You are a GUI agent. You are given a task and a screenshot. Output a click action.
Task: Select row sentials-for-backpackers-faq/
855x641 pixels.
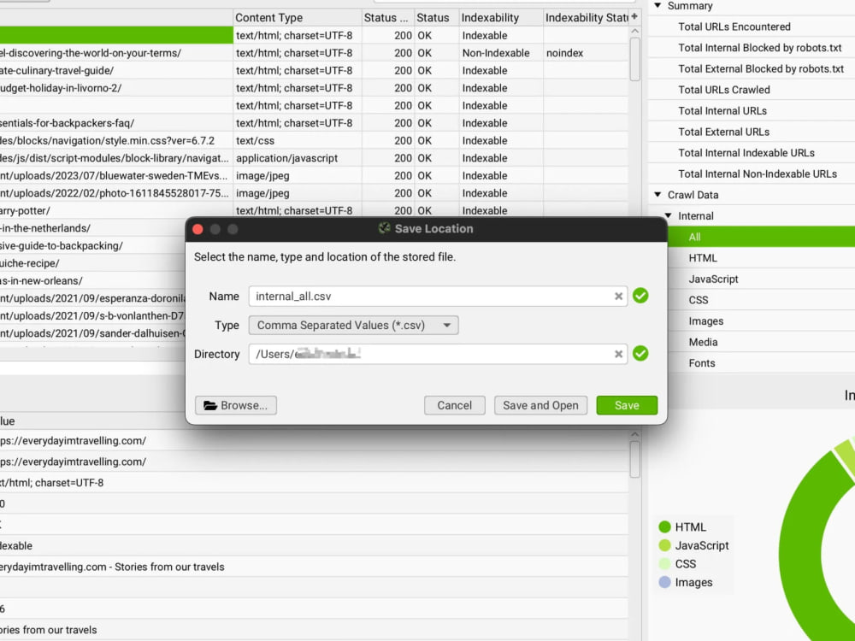pyautogui.click(x=116, y=123)
